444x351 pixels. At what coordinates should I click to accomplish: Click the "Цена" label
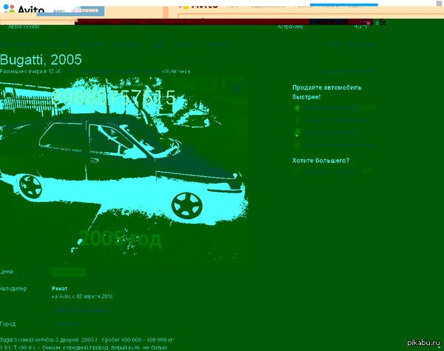pyautogui.click(x=7, y=272)
